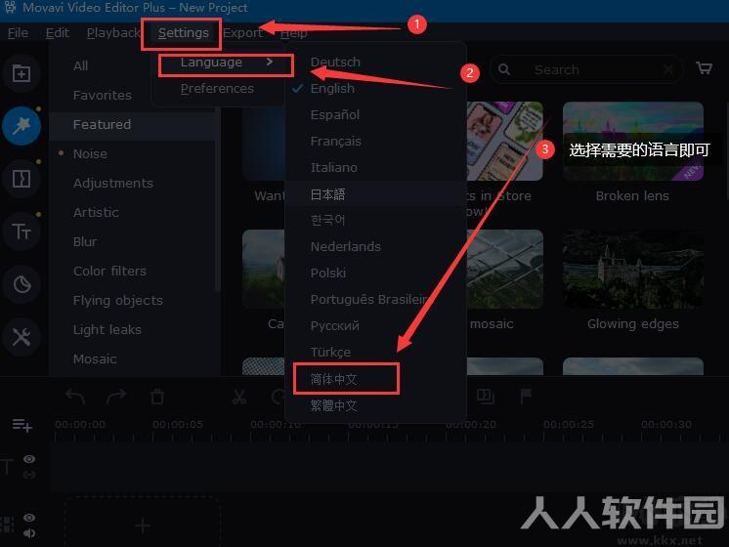Select the All filter category
This screenshot has width=729, height=547.
tap(80, 66)
